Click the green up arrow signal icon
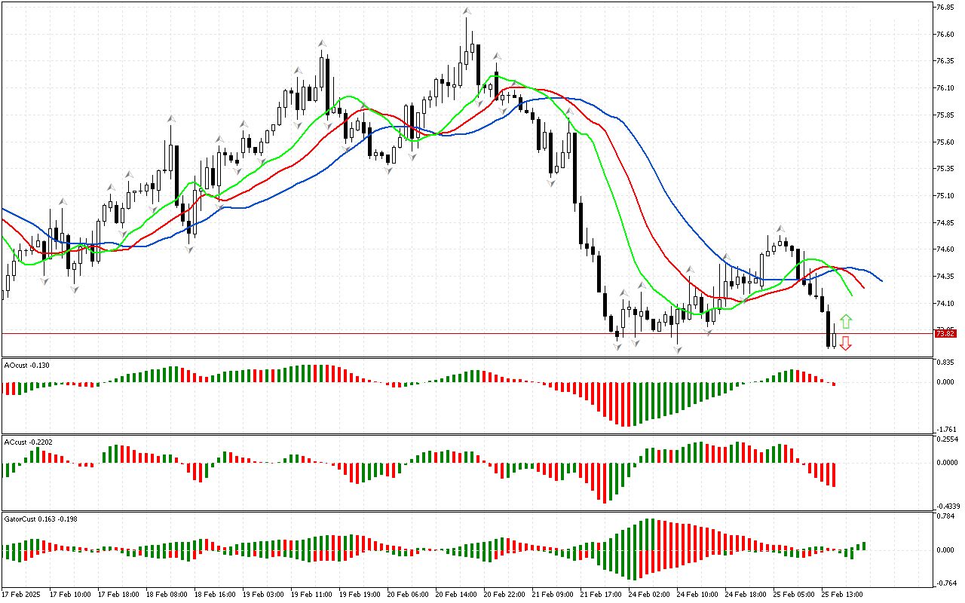Image resolution: width=965 pixels, height=603 pixels. point(845,321)
